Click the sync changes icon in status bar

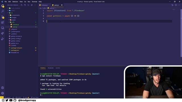click(13, 97)
